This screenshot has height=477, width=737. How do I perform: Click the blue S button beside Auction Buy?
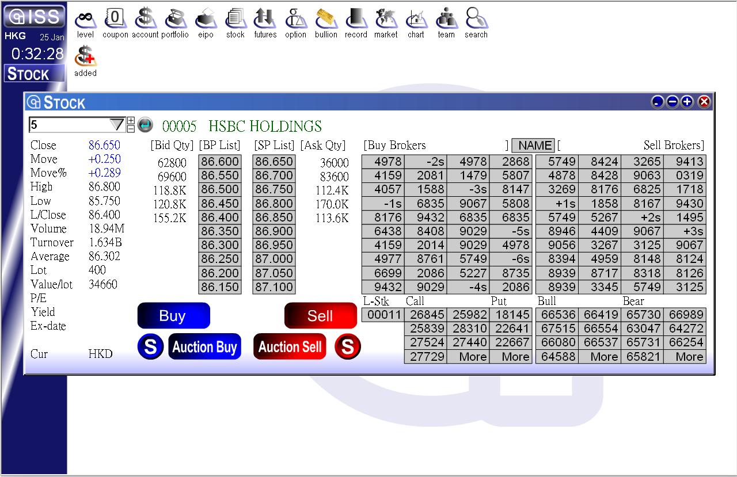(x=150, y=347)
